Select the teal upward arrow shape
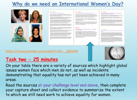The height and width of the screenshot is (100, 137). pyautogui.click(x=90, y=52)
